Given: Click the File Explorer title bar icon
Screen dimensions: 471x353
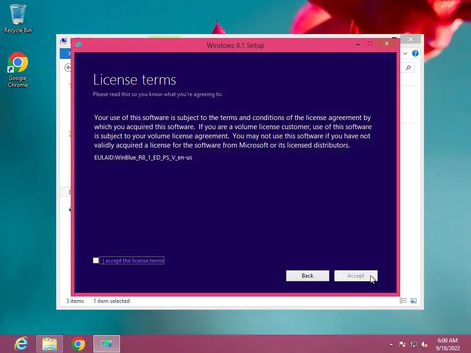Looking at the screenshot, I should [x=63, y=41].
